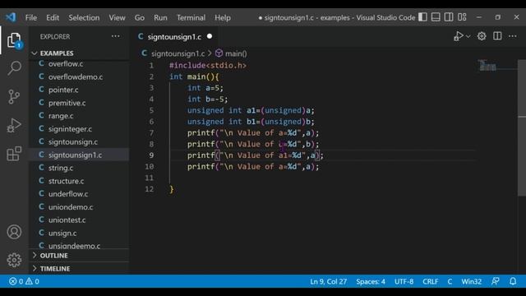
Task: Open uniondemo.c file
Action: pos(71,207)
